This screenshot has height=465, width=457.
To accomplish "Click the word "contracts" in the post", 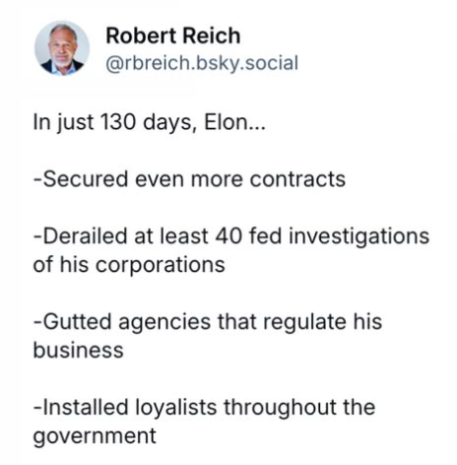I will 297,179.
